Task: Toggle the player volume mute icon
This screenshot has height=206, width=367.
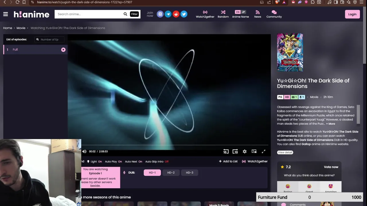Action: click(84, 151)
